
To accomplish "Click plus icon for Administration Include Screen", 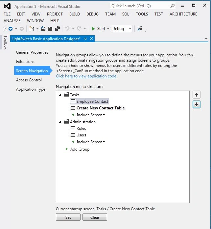I will (73, 142).
